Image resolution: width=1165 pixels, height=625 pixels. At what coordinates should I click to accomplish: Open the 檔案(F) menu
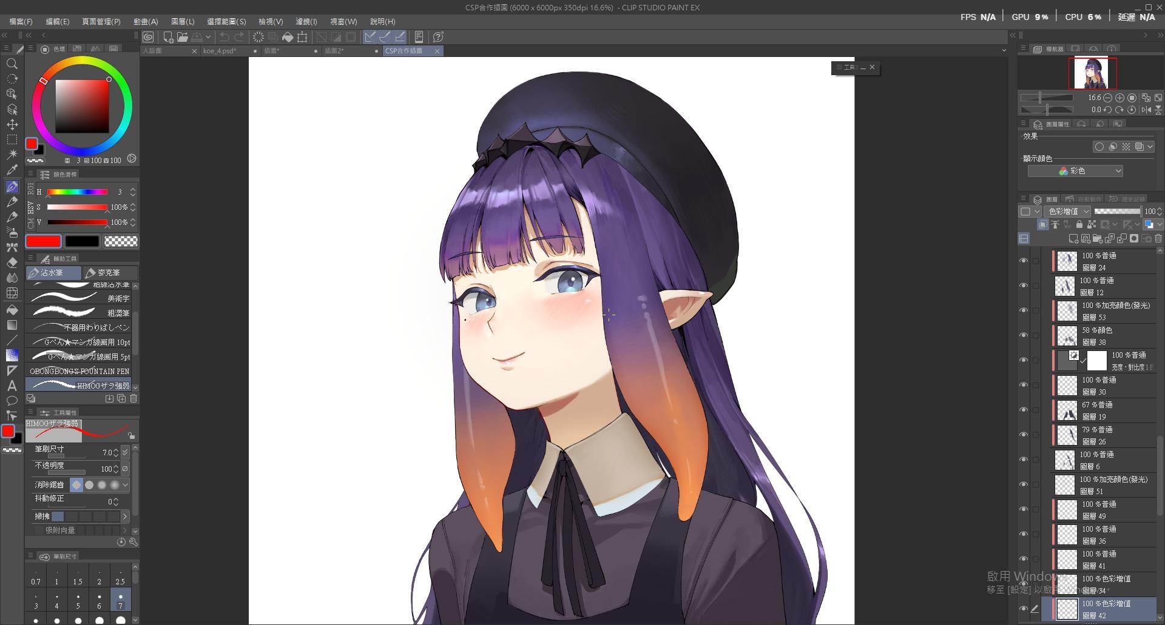(21, 21)
